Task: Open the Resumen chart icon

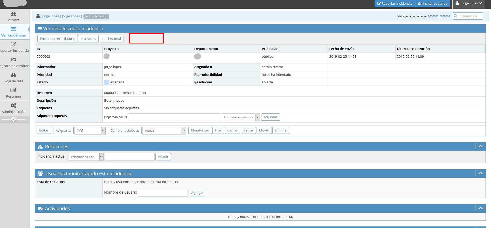Action: pyautogui.click(x=13, y=90)
